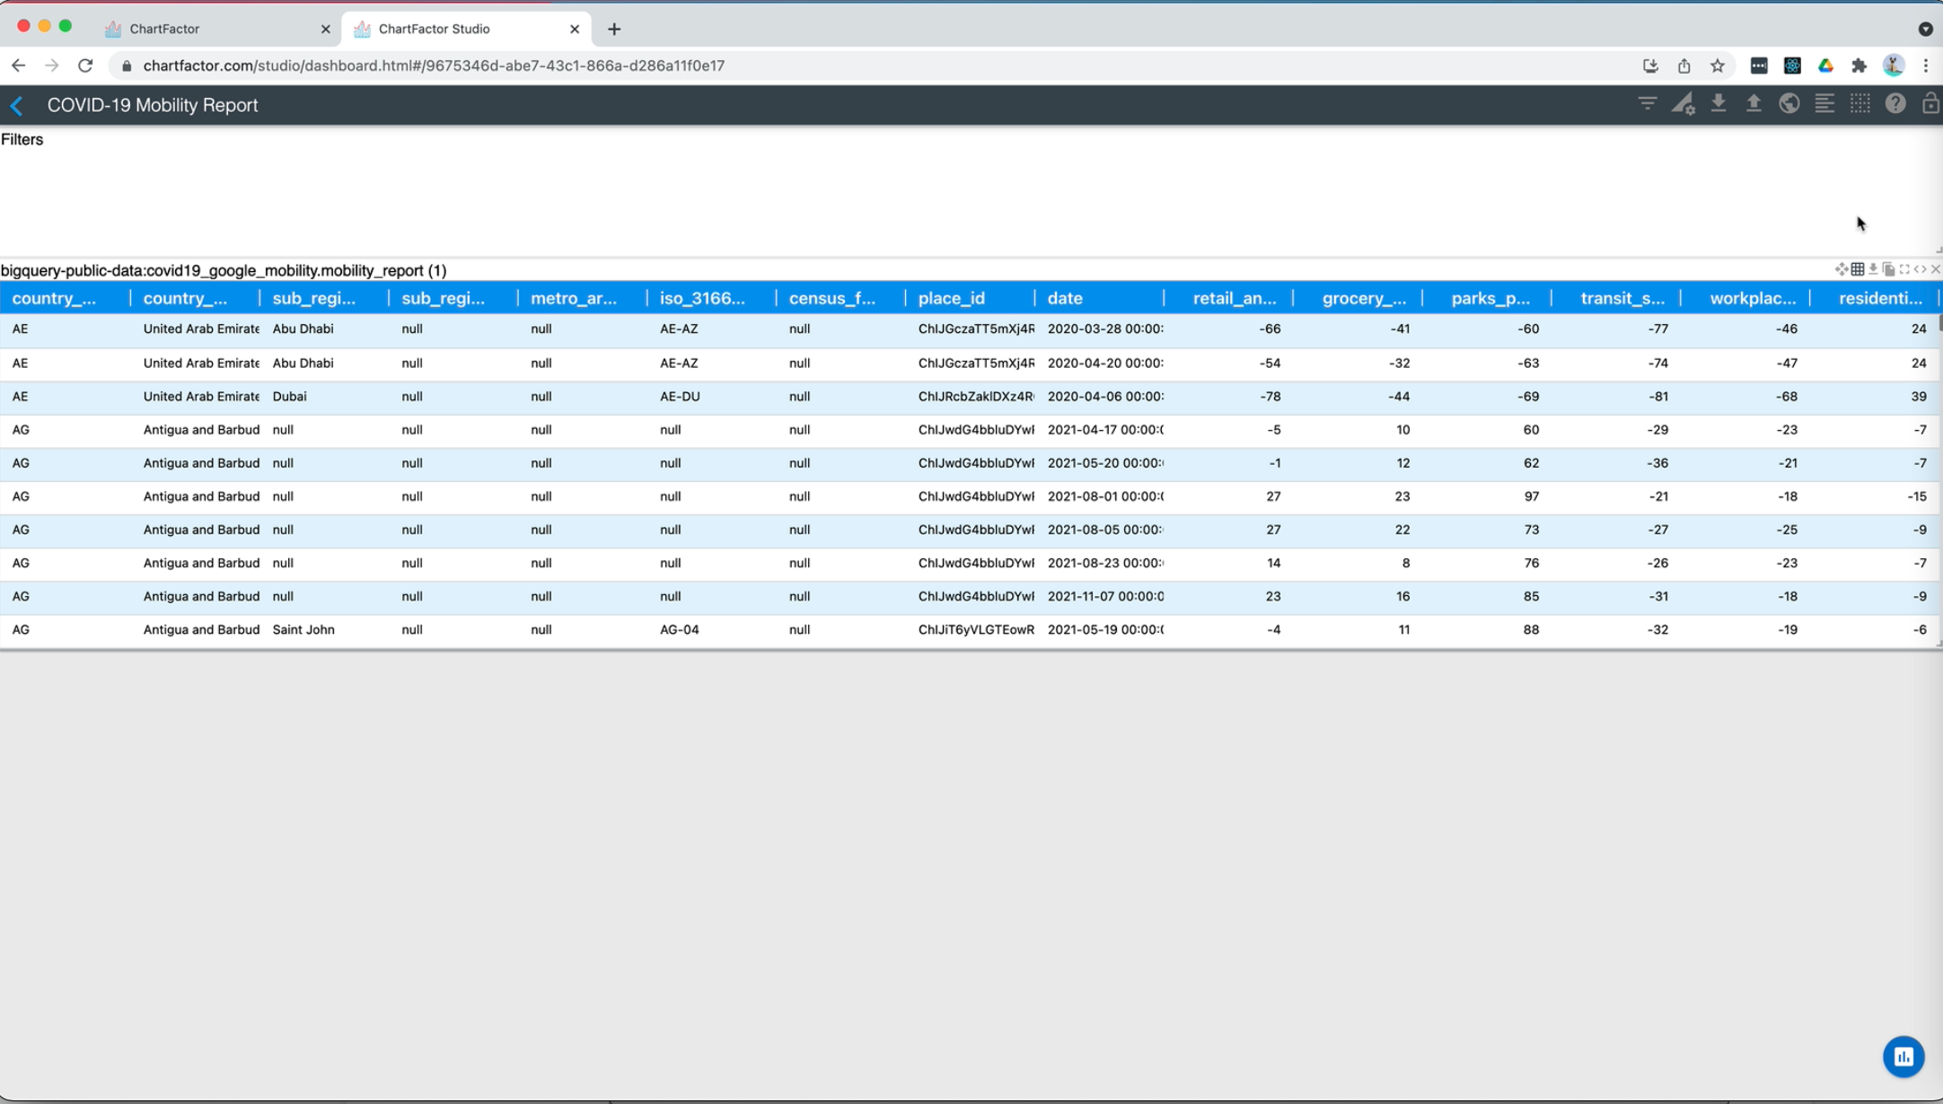This screenshot has width=1943, height=1104.
Task: Click the widget table grid icon
Action: 1858,269
